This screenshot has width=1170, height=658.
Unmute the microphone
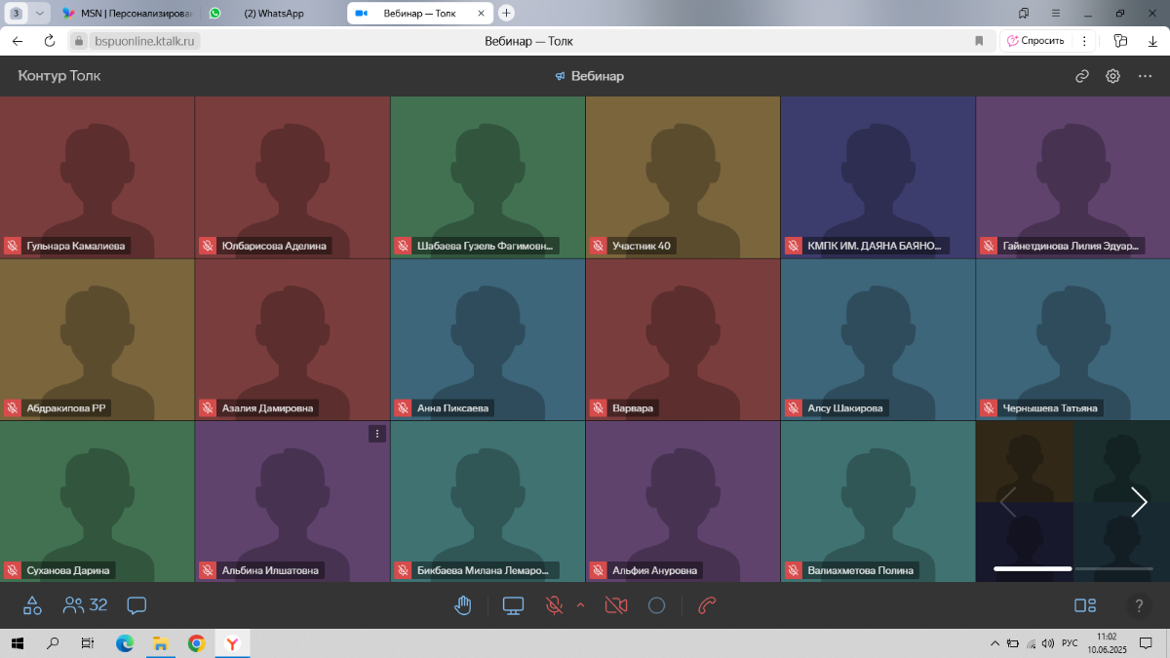[554, 605]
